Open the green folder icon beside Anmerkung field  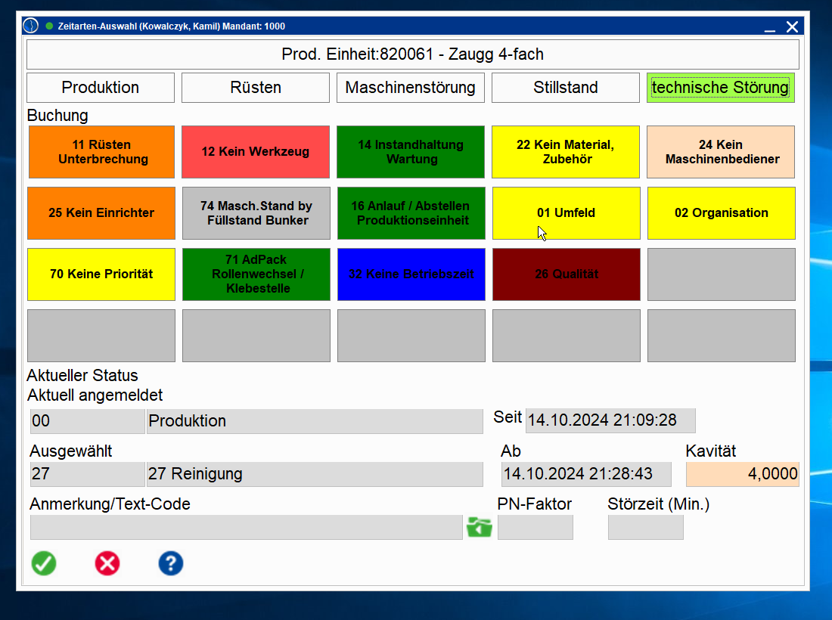click(480, 527)
